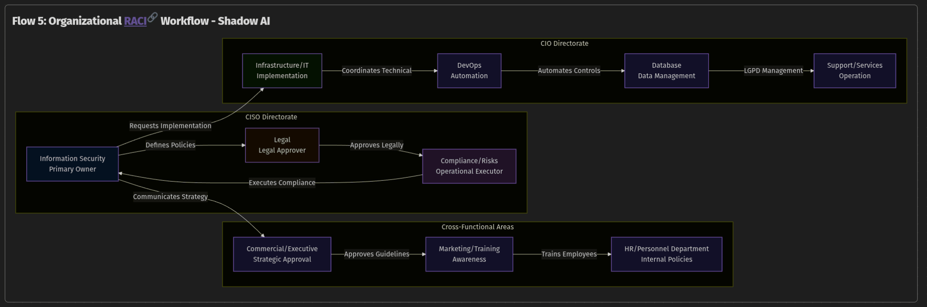This screenshot has width=927, height=307.
Task: Click the 'Executes Compliance' edge label
Action: (x=282, y=183)
